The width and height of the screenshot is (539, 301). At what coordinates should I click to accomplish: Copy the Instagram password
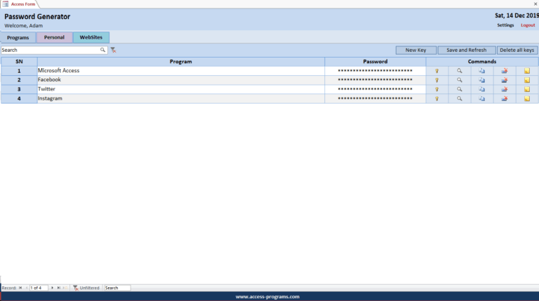tap(482, 99)
